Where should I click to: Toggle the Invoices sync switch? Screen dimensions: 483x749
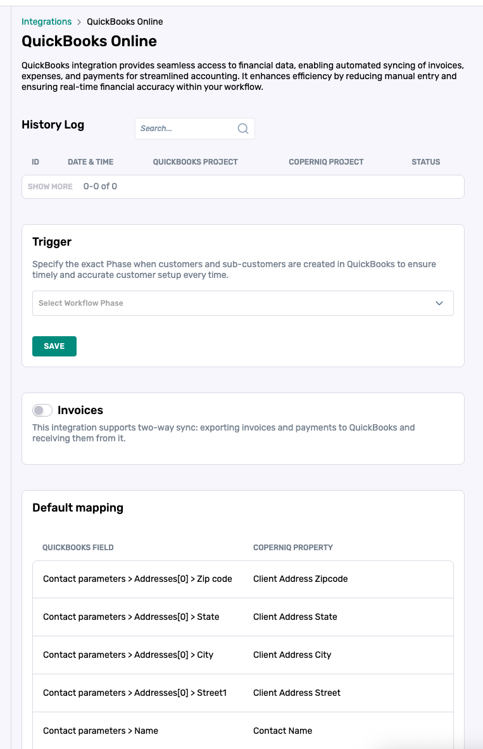[x=42, y=410]
